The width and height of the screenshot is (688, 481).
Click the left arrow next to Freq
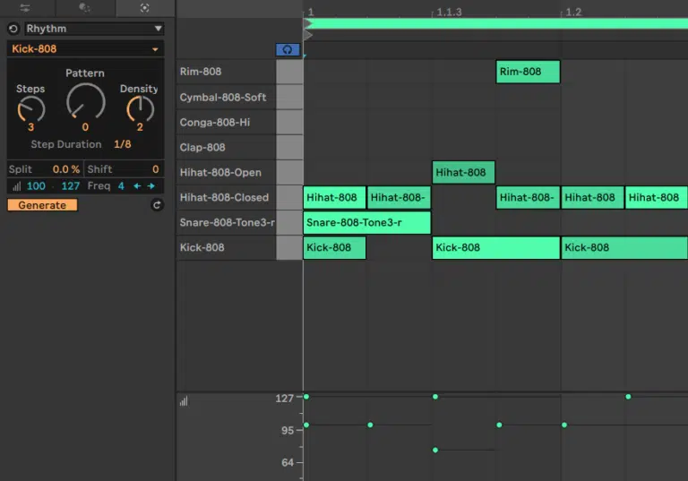137,186
